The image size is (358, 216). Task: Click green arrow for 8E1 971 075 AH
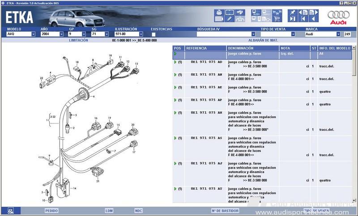175,113
